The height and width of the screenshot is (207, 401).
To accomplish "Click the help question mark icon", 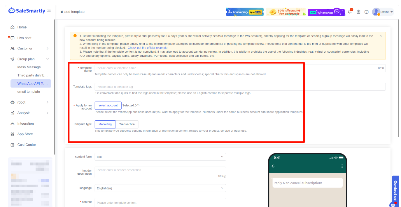I will (367, 12).
